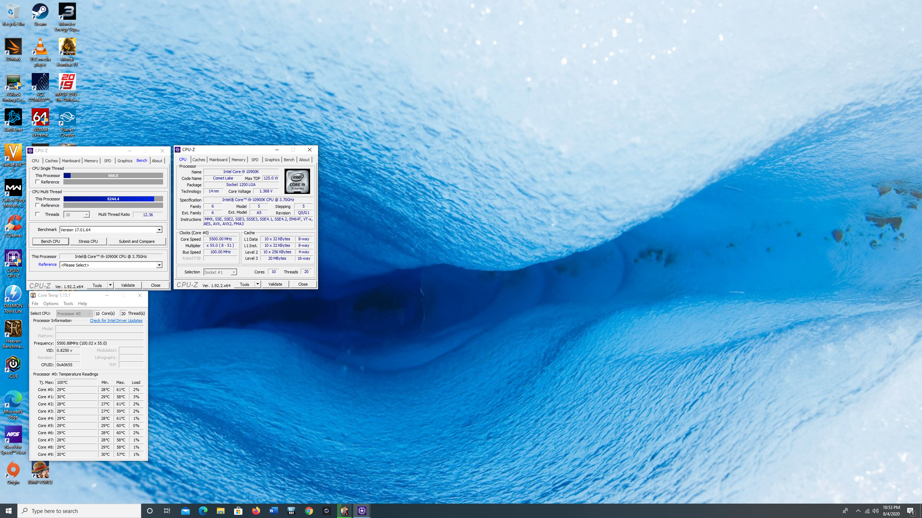Click the Intel Core i9 logo image
922x518 pixels.
point(297,181)
